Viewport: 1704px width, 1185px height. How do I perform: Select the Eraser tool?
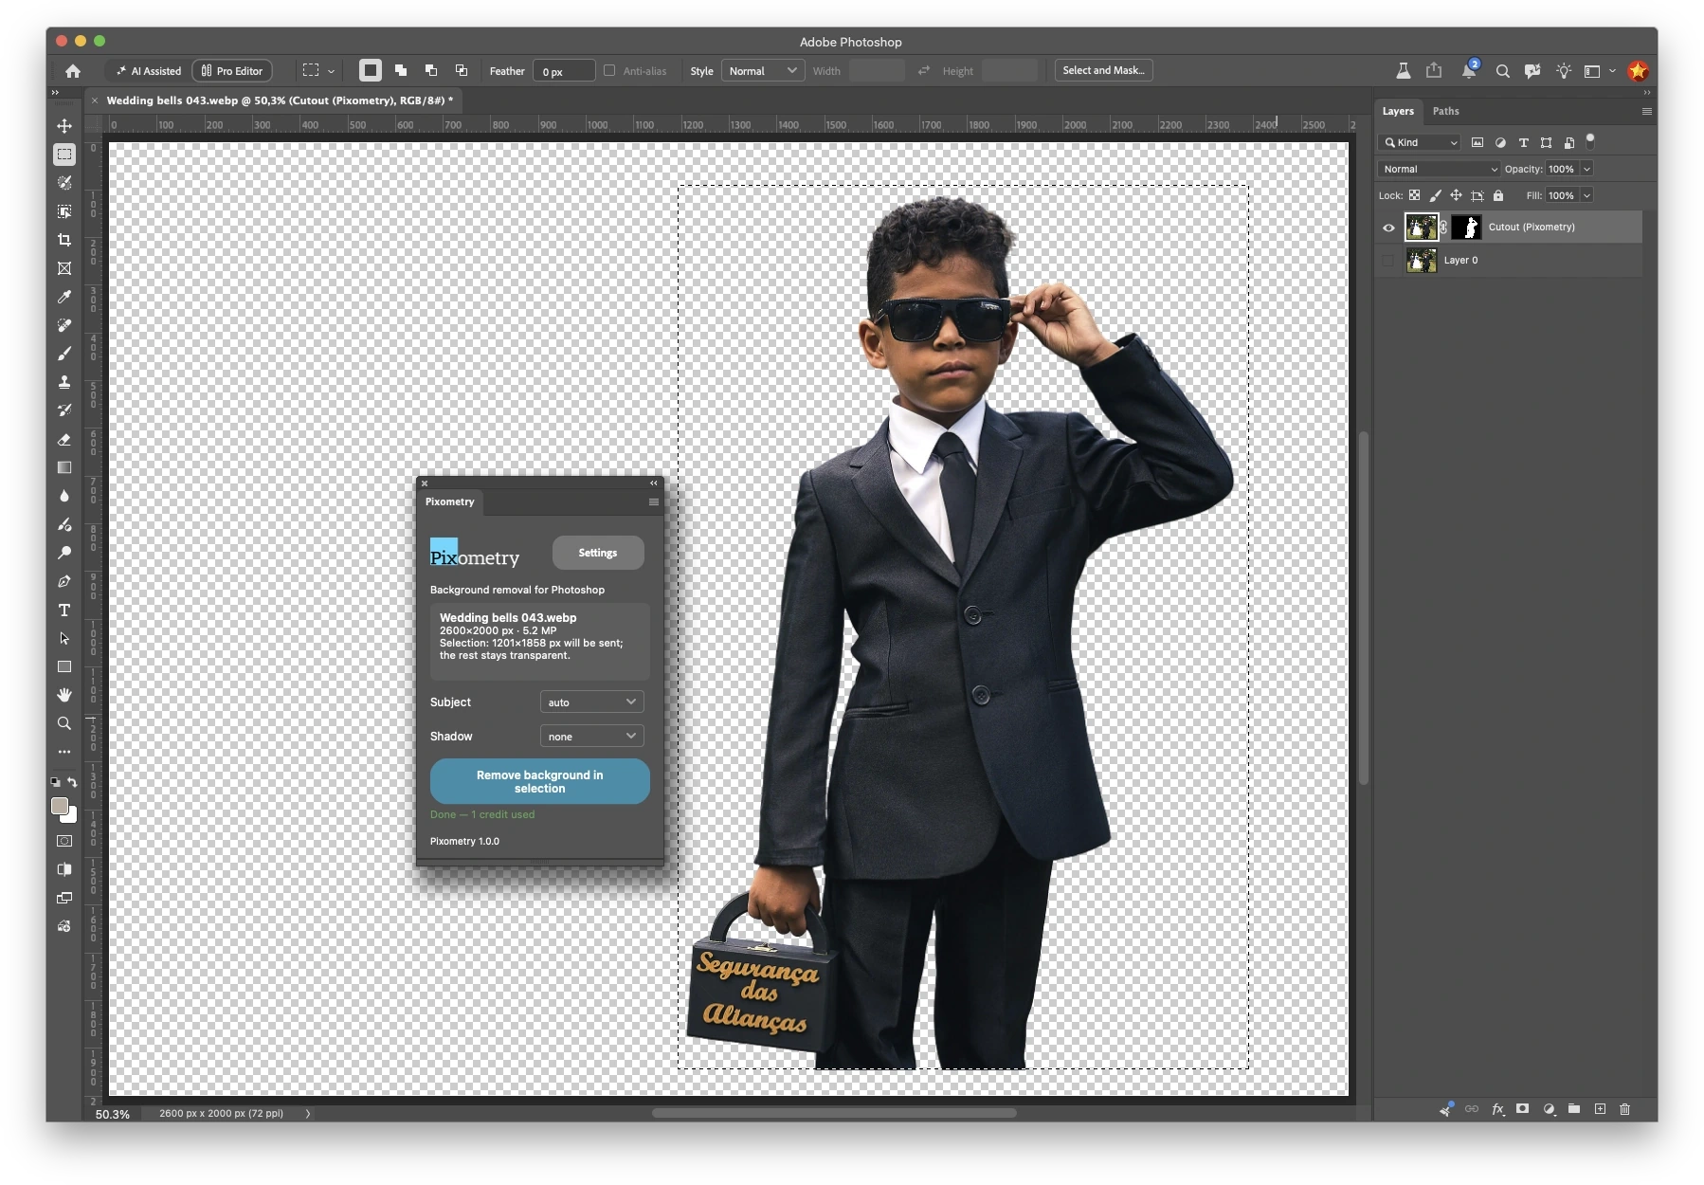(x=64, y=439)
